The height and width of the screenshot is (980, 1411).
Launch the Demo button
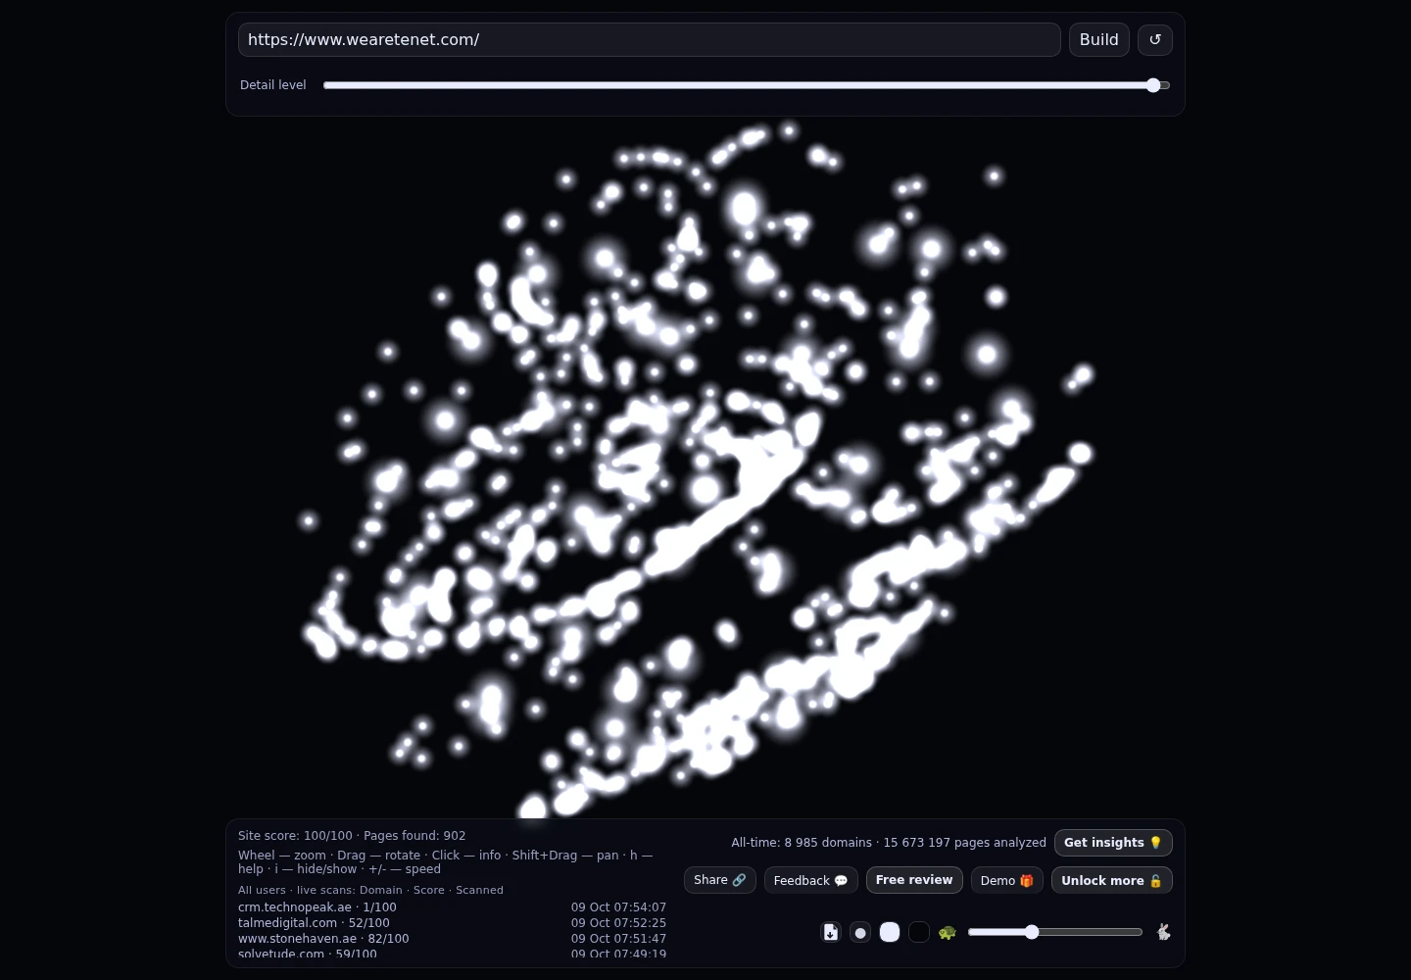point(1007,880)
